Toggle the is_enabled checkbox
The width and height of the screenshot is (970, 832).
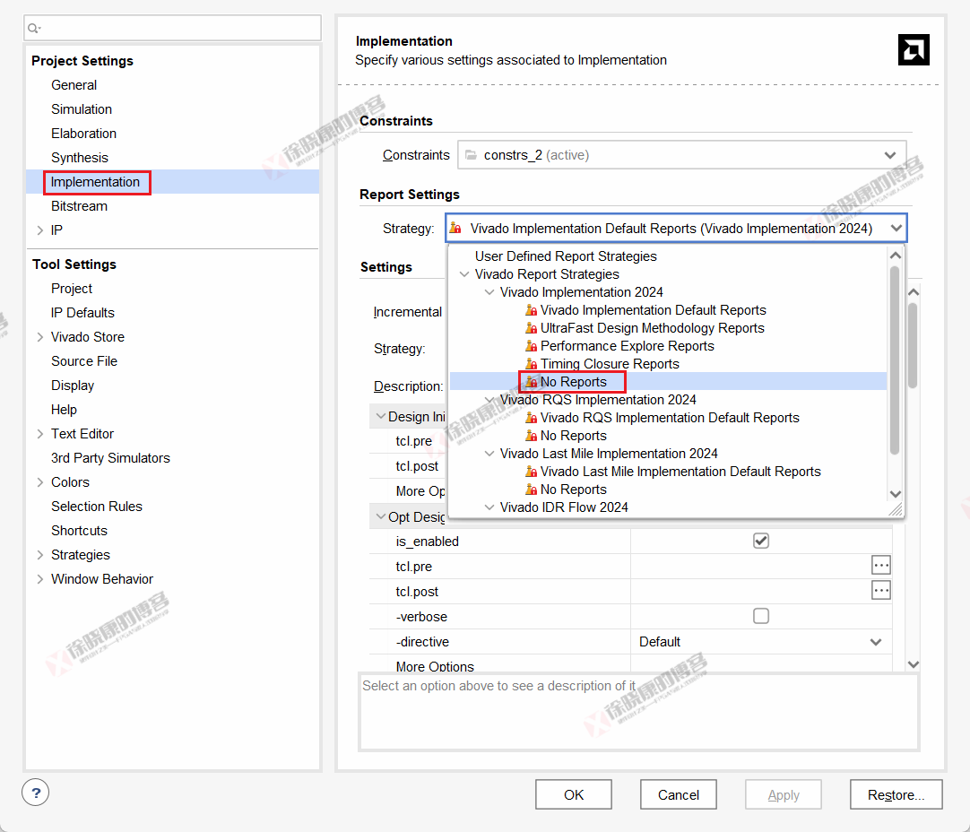point(761,542)
